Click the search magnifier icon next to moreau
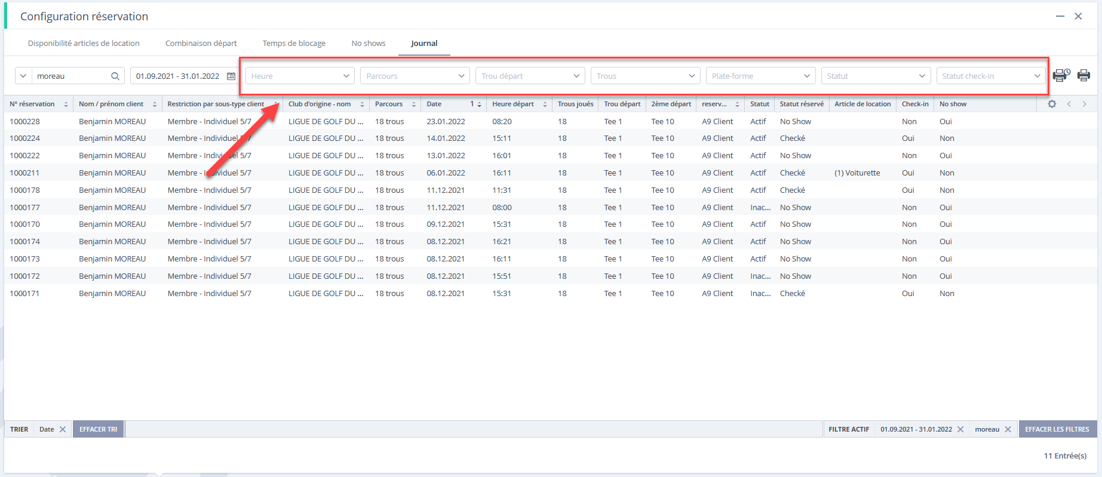The width and height of the screenshot is (1102, 477). [x=115, y=76]
